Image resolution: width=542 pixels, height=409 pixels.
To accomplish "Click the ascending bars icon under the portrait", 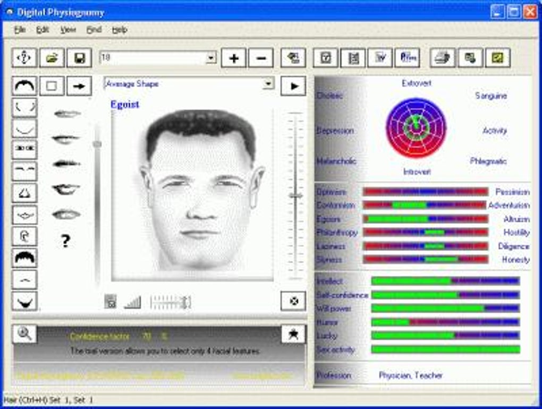I will 133,302.
